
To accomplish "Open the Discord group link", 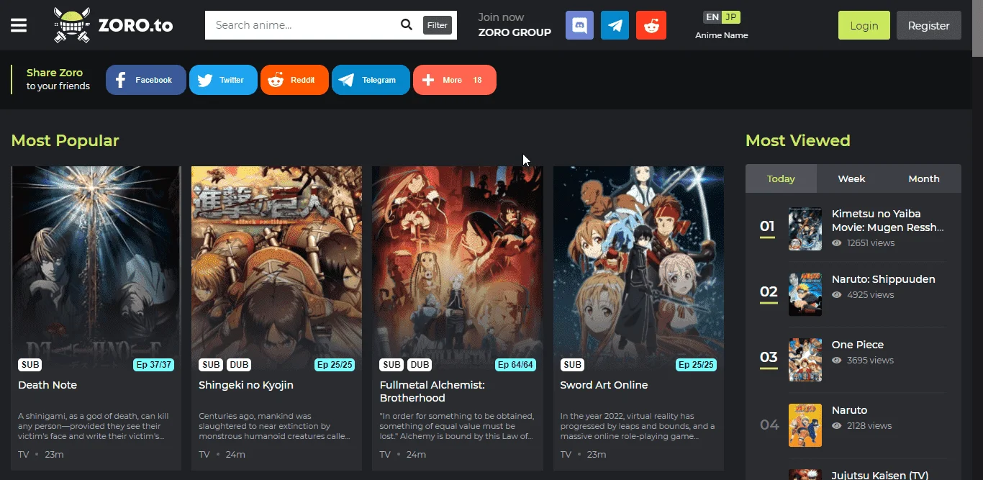I will tap(580, 25).
